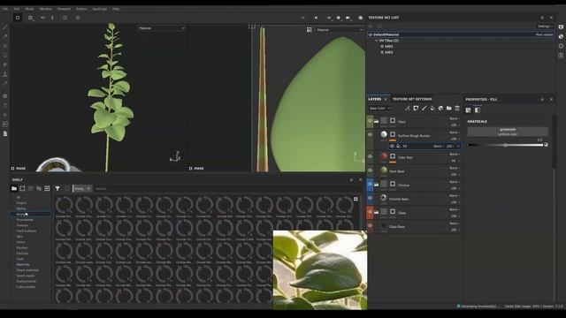The image size is (566, 318).
Task: Expand the Glass folder layer
Action: pos(377,212)
